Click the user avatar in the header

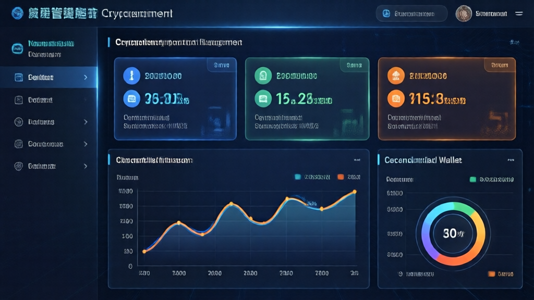[464, 14]
